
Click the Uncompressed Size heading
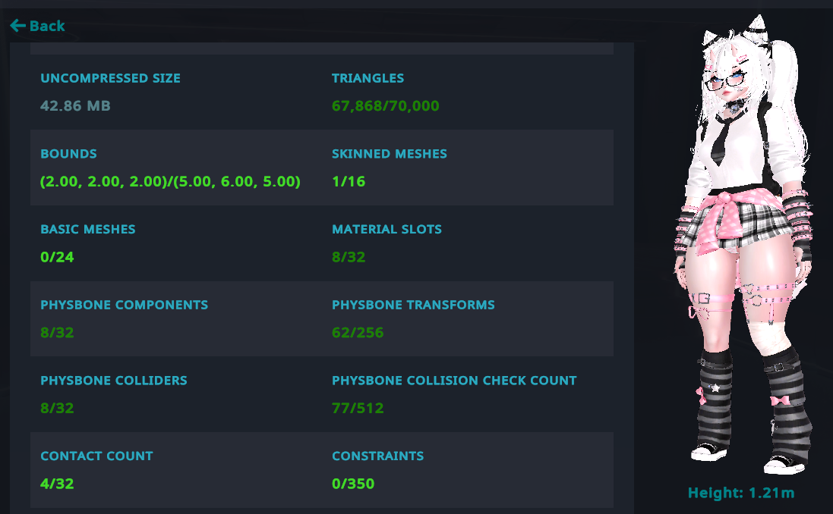click(110, 78)
